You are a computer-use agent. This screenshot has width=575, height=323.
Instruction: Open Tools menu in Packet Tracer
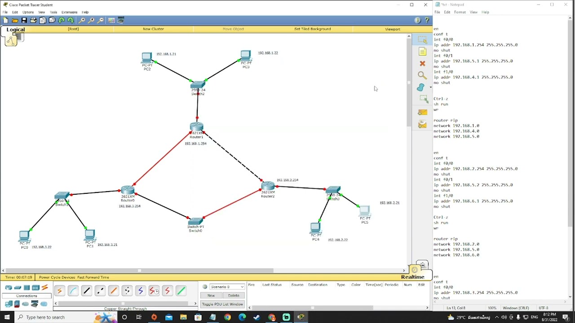click(53, 12)
